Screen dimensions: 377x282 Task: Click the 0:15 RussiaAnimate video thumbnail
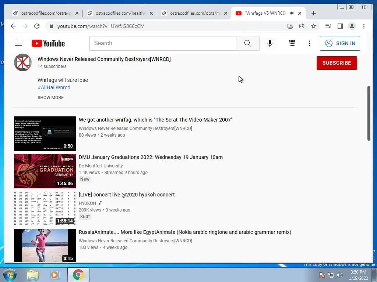[45, 245]
